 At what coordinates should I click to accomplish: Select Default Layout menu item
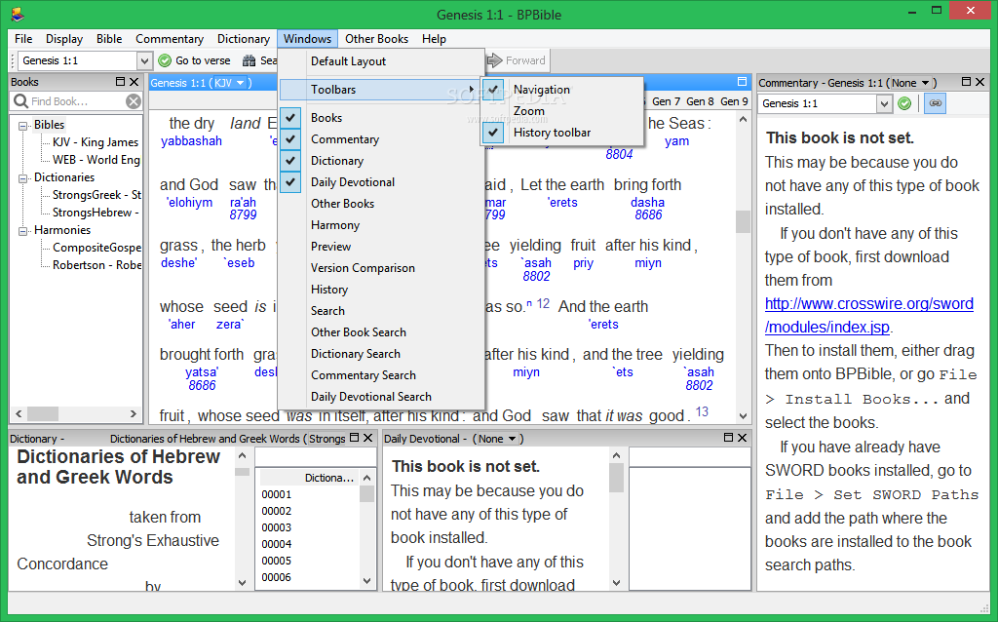(x=348, y=61)
